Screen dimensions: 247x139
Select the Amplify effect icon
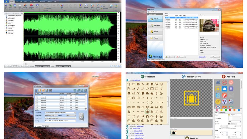[x=86, y=6]
